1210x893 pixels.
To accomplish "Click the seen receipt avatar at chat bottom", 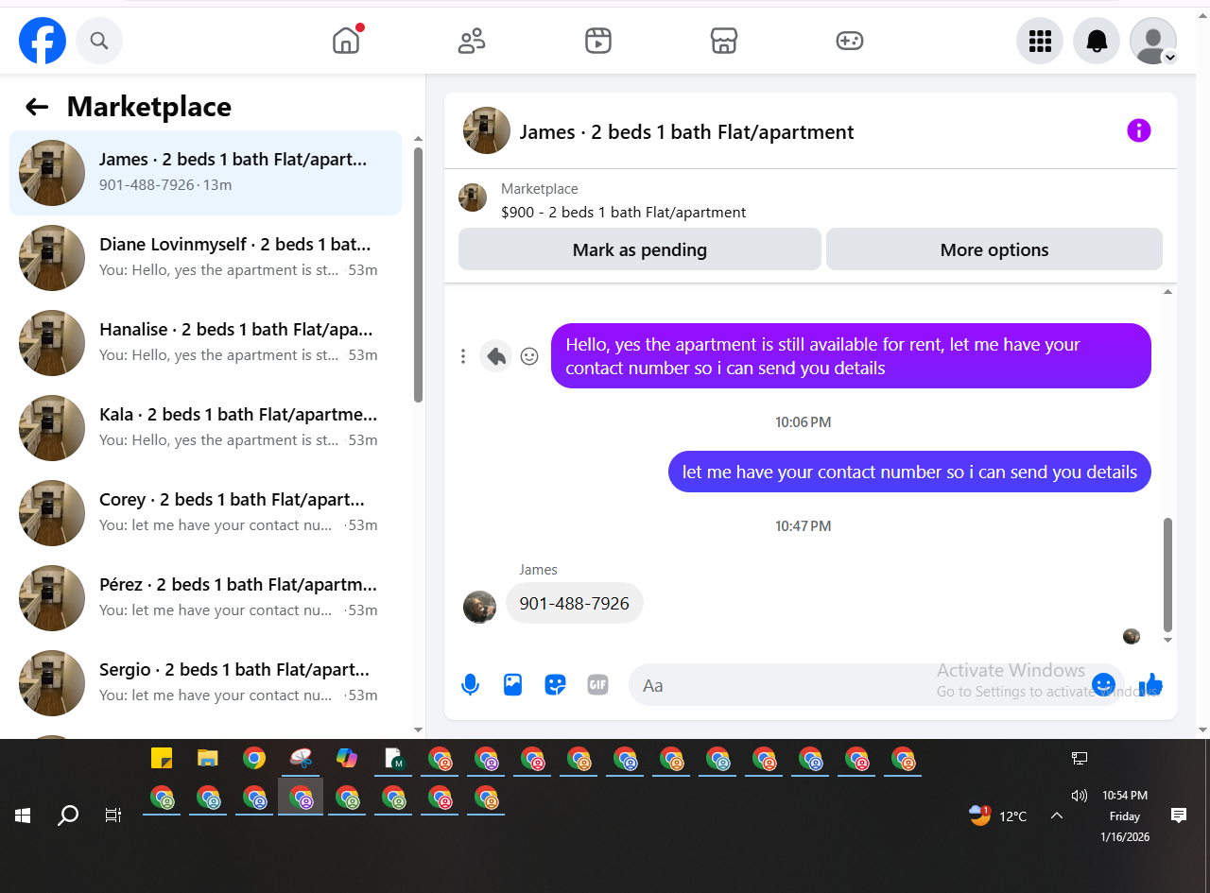I will [x=1132, y=636].
